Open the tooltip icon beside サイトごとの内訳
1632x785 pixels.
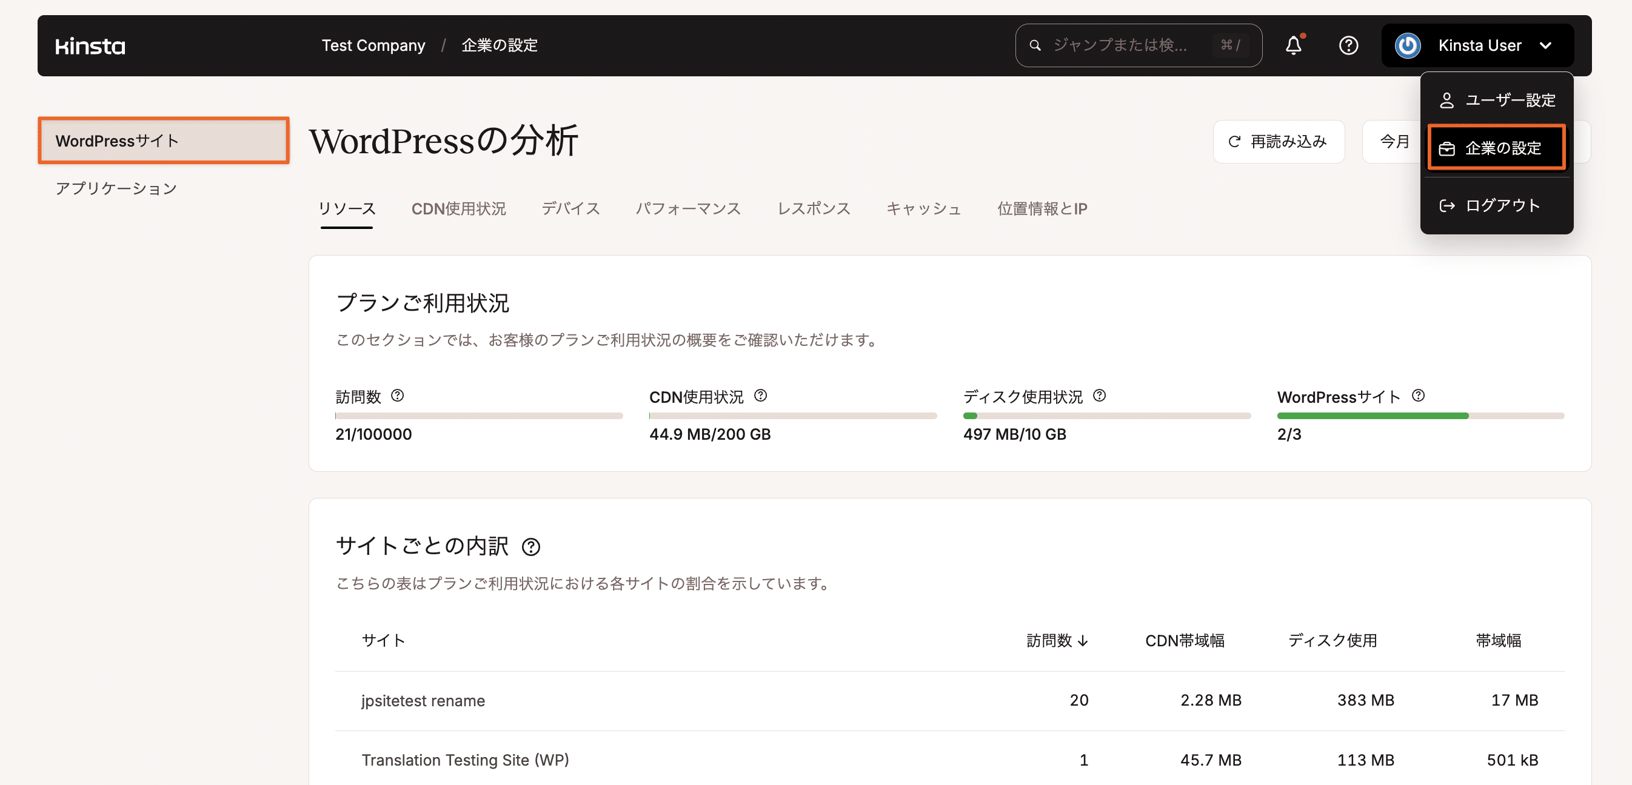click(x=531, y=546)
